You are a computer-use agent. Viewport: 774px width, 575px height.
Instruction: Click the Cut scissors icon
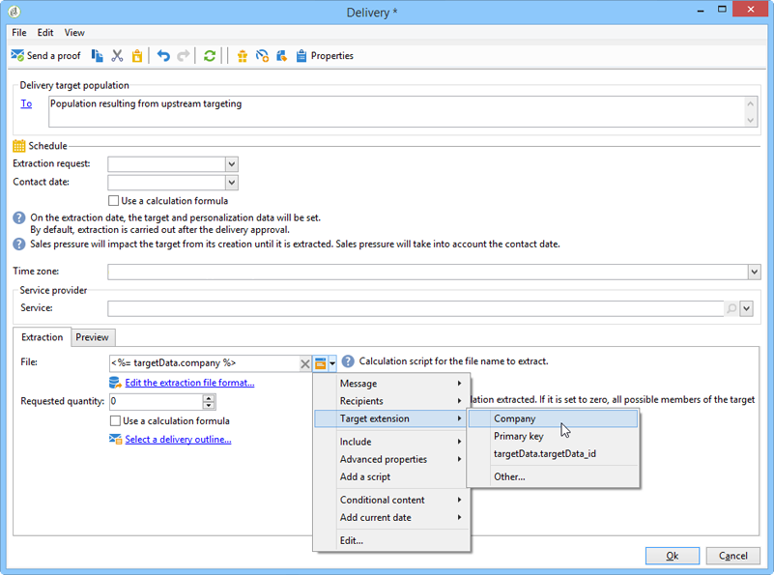tap(117, 56)
